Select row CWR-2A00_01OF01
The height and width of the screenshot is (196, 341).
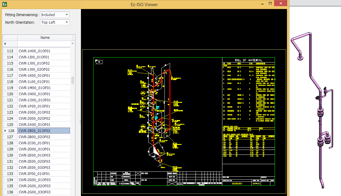coord(44,124)
